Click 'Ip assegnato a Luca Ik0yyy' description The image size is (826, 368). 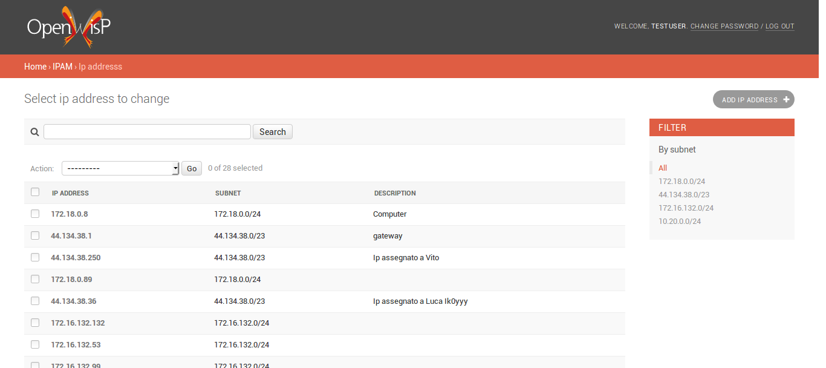[420, 301]
